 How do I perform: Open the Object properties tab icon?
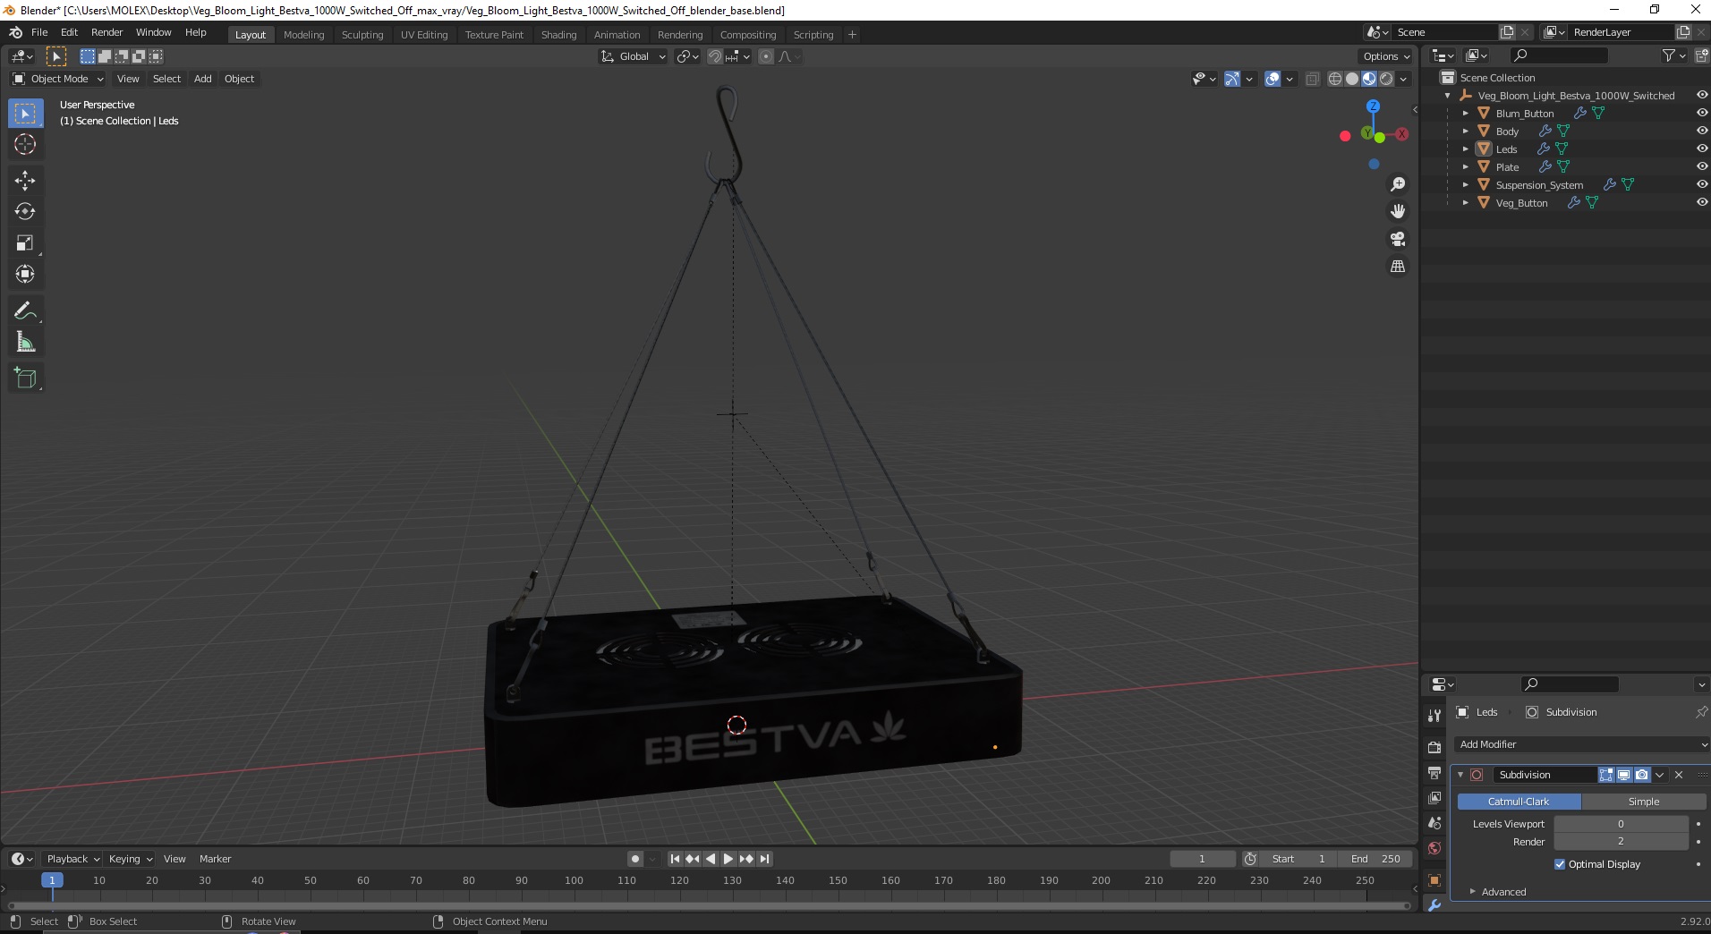click(x=1434, y=879)
